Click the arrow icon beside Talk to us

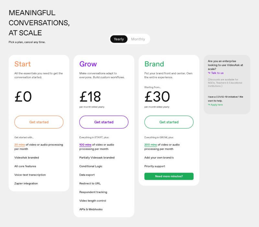pos(209,73)
